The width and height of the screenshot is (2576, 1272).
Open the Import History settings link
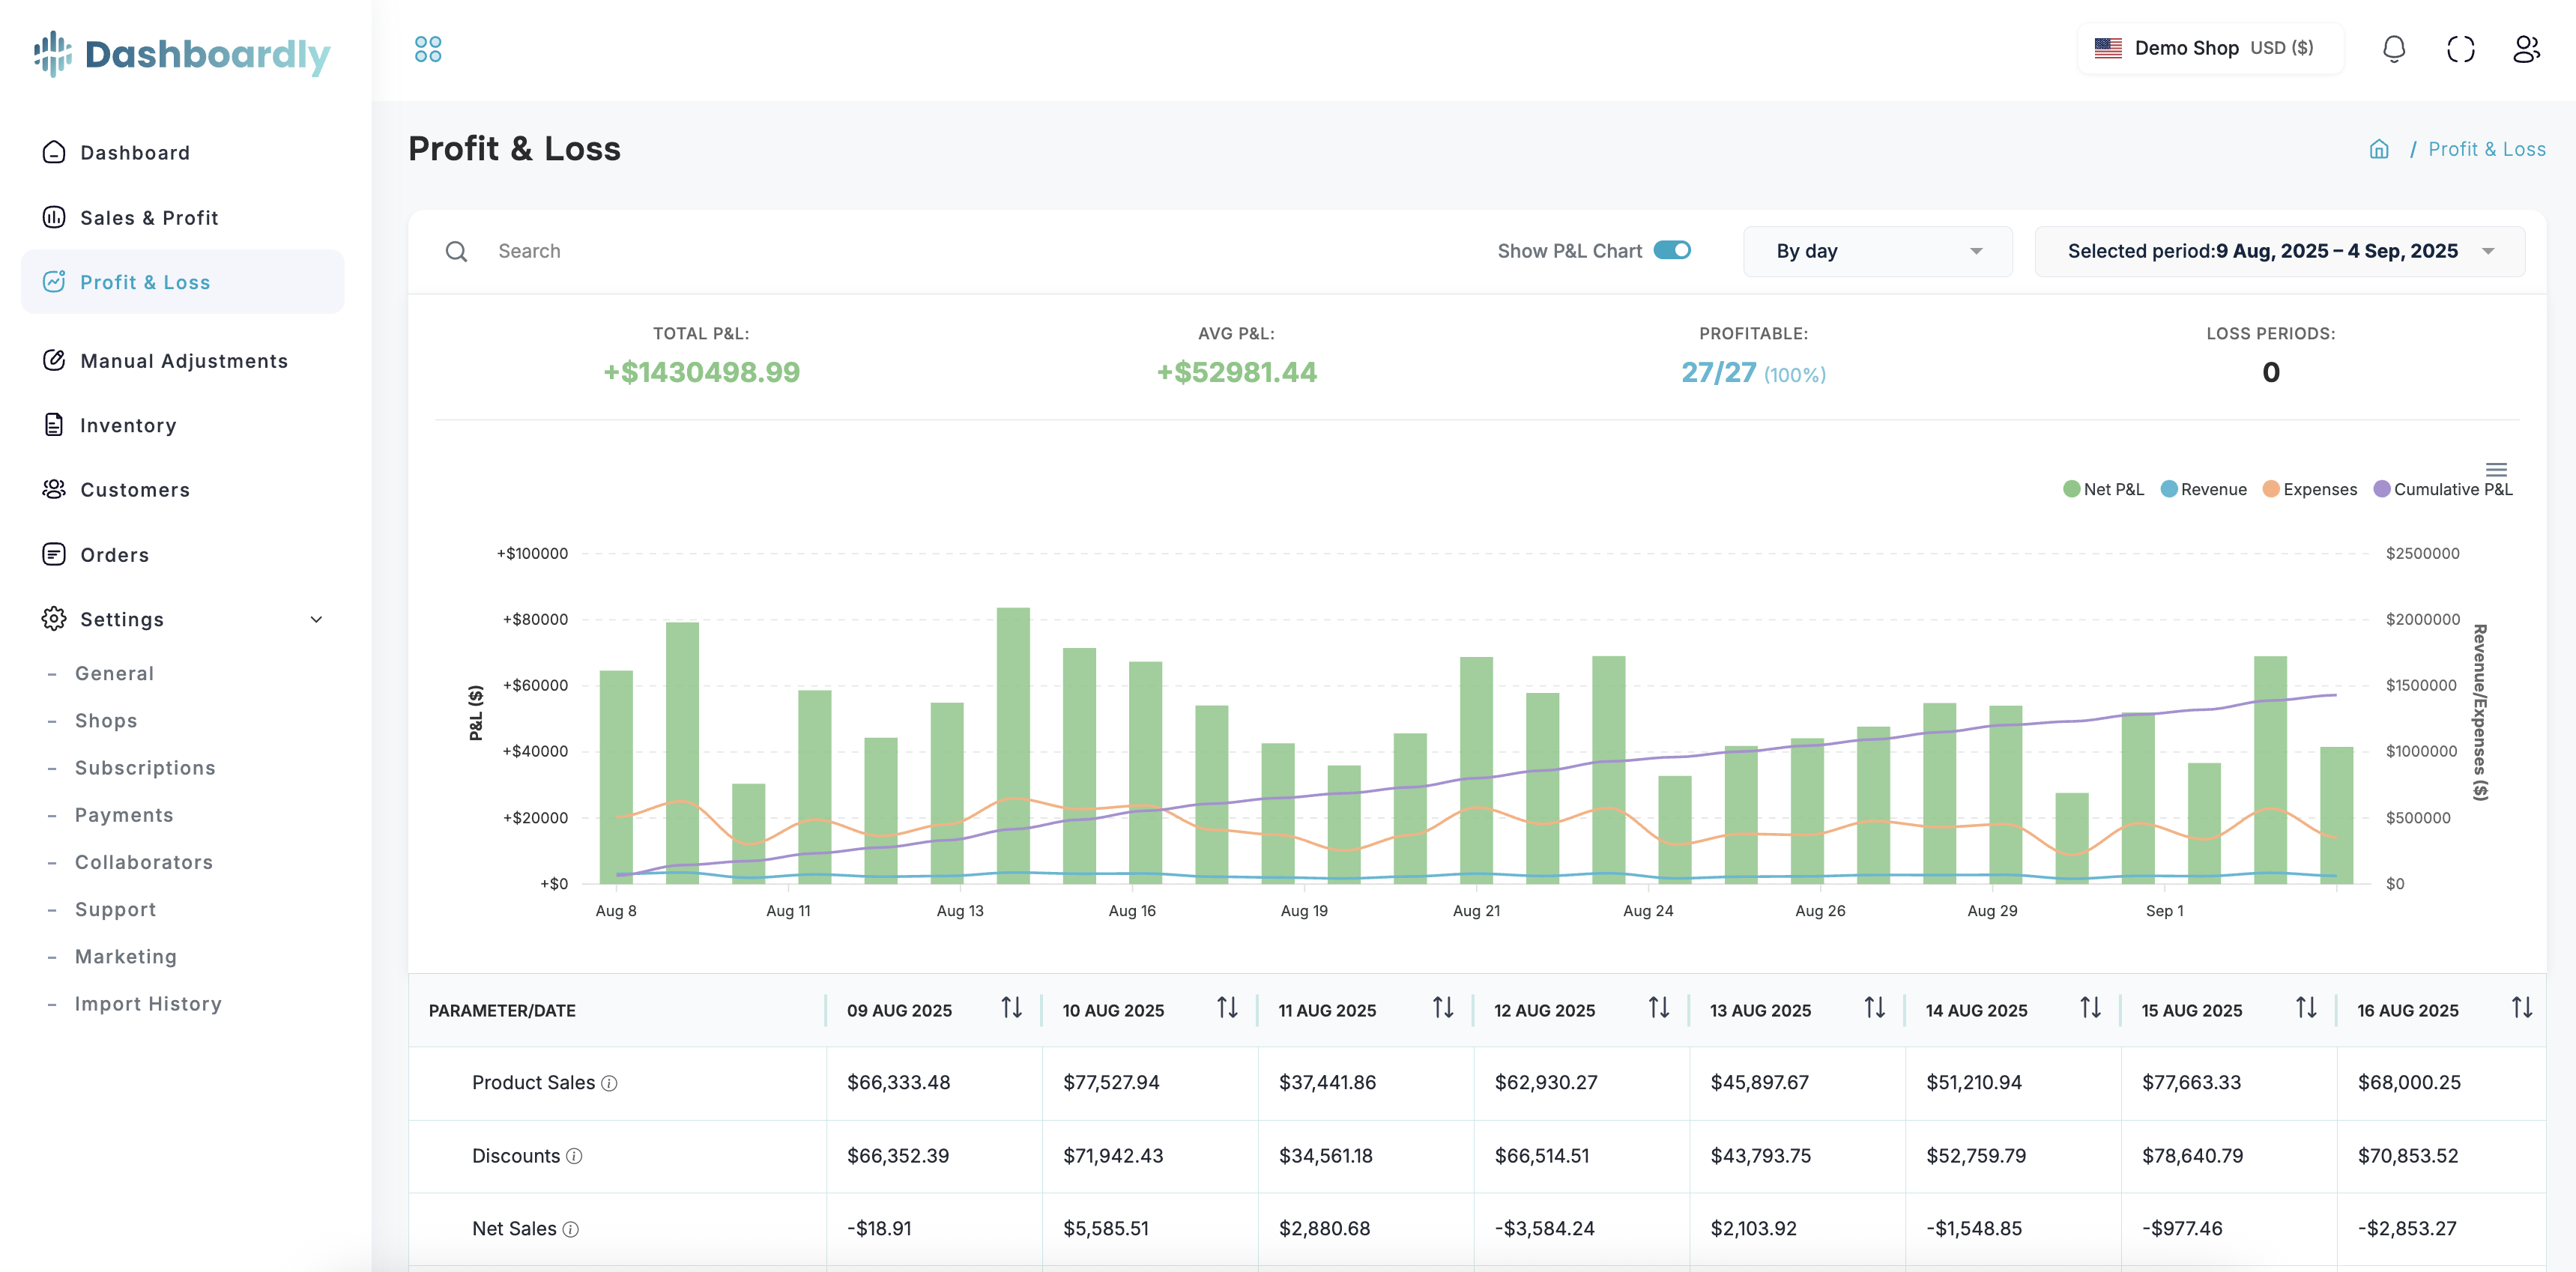(148, 1003)
